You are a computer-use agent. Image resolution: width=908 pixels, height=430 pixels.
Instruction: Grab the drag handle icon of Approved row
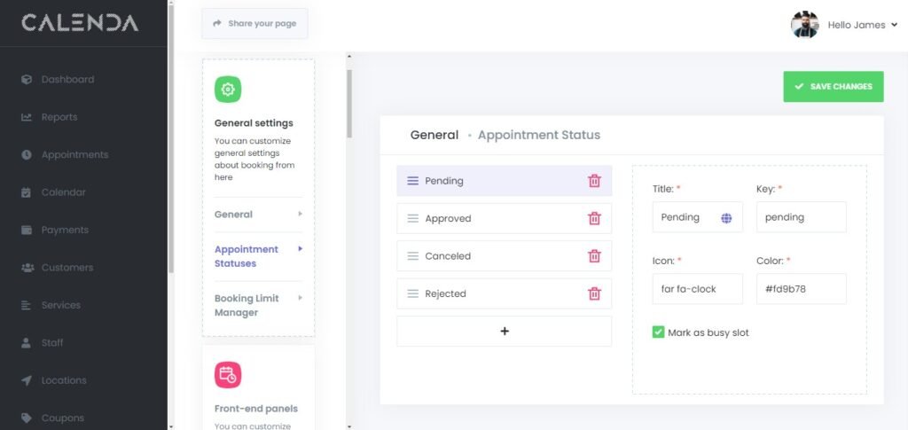412,218
